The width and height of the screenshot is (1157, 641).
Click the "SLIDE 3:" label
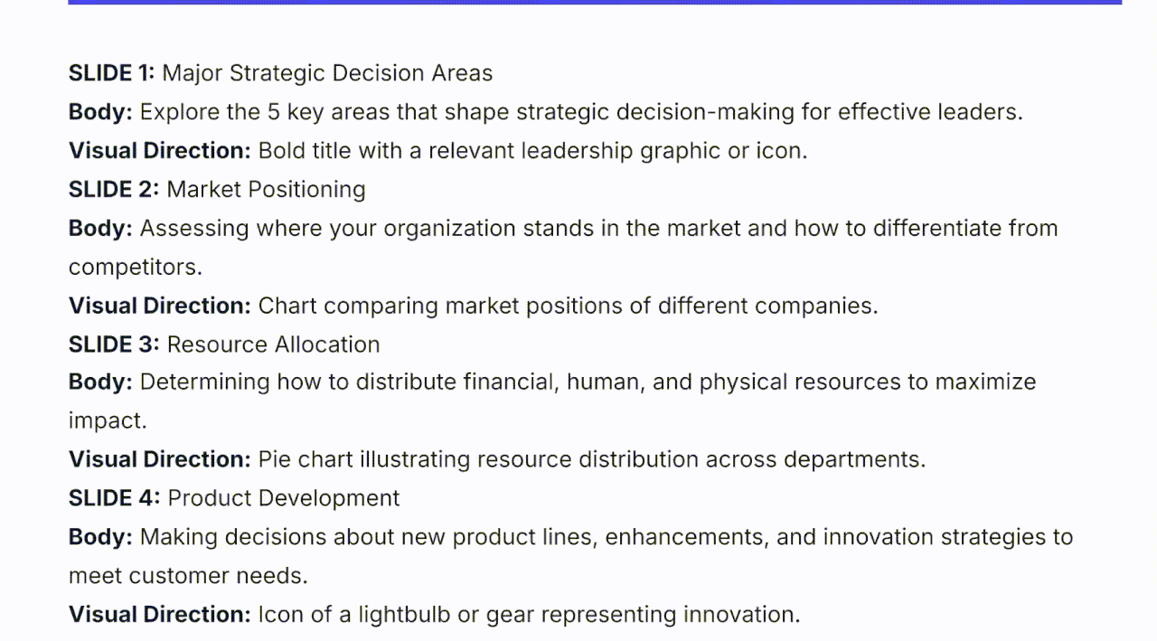(x=115, y=344)
